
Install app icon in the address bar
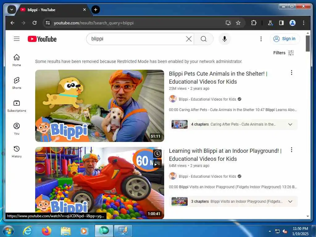click(x=228, y=23)
